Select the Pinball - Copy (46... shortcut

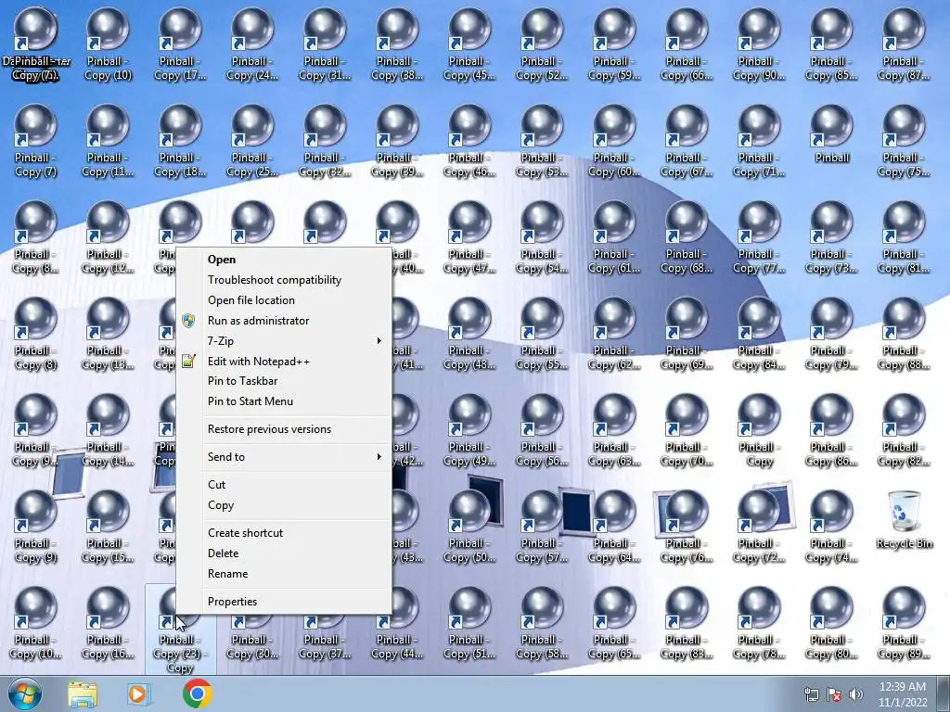(x=469, y=141)
